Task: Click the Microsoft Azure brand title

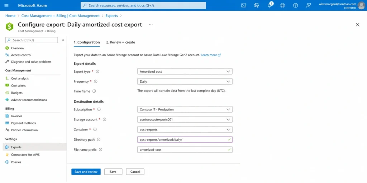Action: click(x=33, y=5)
